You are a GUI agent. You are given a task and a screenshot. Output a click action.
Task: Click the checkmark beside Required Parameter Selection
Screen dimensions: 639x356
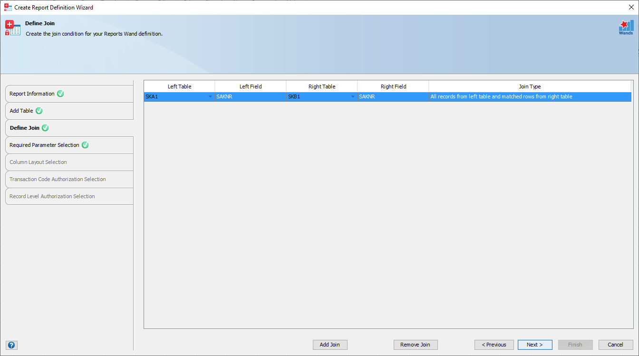(85, 145)
